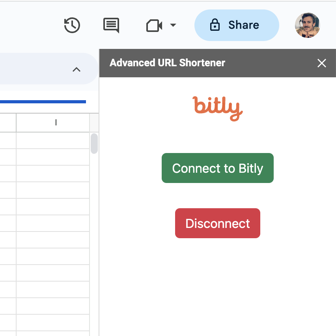Select the unlabeled column header left of I

point(8,123)
